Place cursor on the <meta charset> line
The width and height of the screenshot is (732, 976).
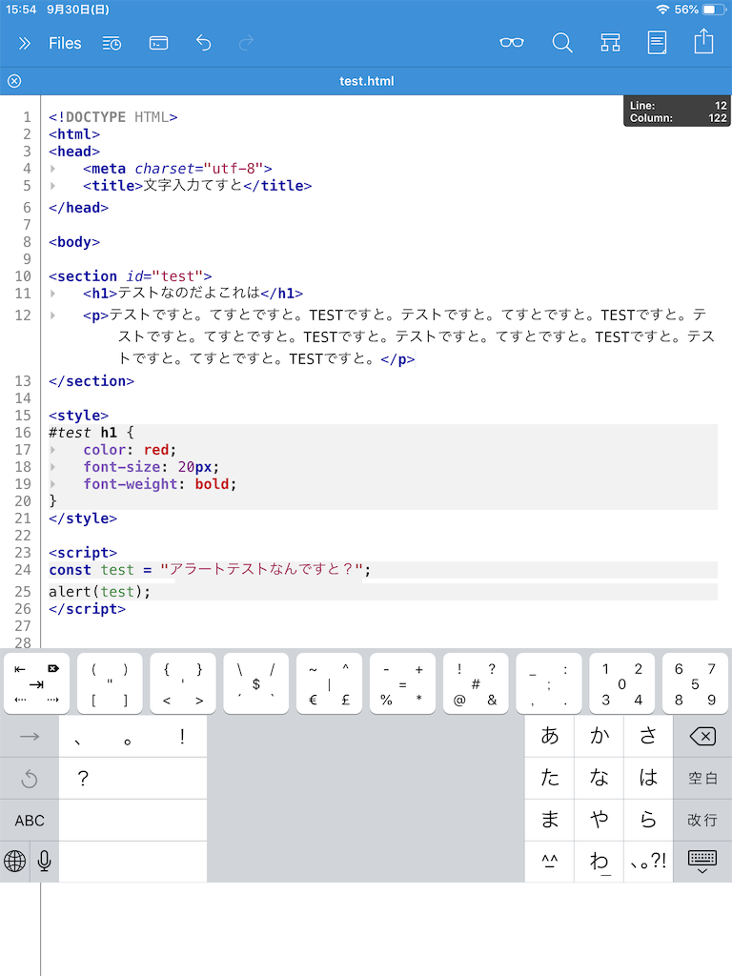pos(177,169)
